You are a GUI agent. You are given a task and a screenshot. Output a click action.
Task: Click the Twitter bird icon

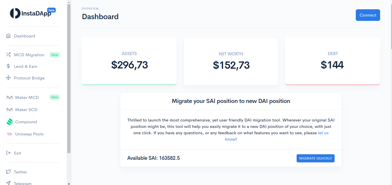pos(8,172)
